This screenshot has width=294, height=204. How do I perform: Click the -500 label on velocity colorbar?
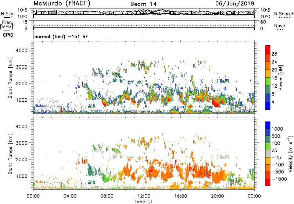click(279, 172)
